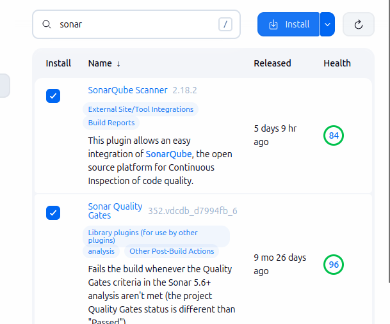Screen dimensions: 390x324
Task: Click the '9 mo 26 days ago' release time
Action: [x=280, y=265]
